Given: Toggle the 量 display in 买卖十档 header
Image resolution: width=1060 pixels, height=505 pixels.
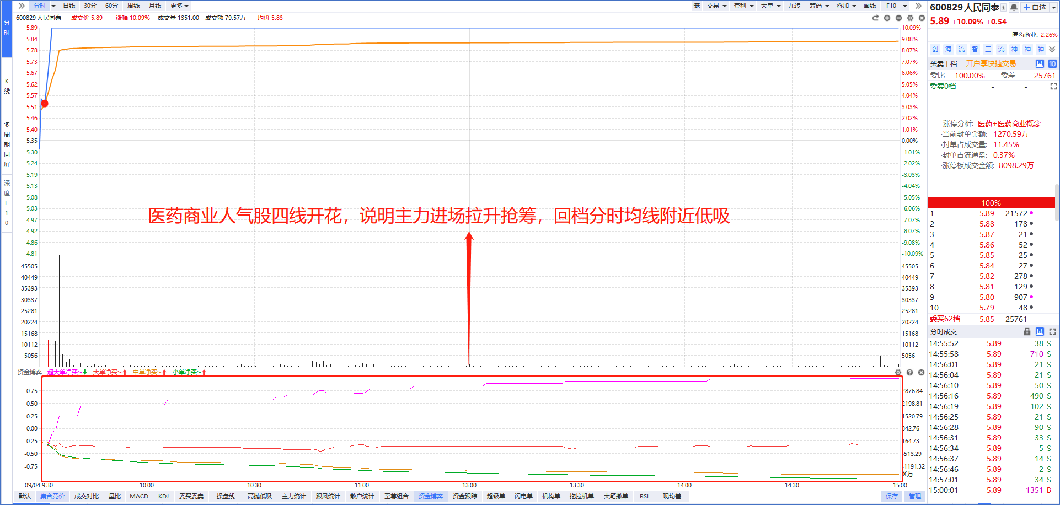Looking at the screenshot, I should [1040, 63].
